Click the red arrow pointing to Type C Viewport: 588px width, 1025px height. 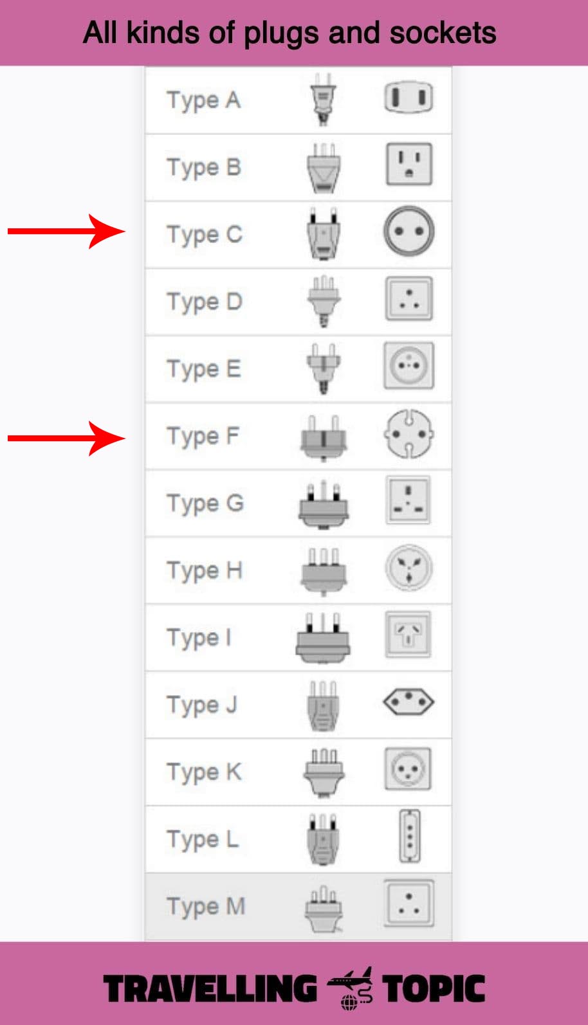click(66, 231)
